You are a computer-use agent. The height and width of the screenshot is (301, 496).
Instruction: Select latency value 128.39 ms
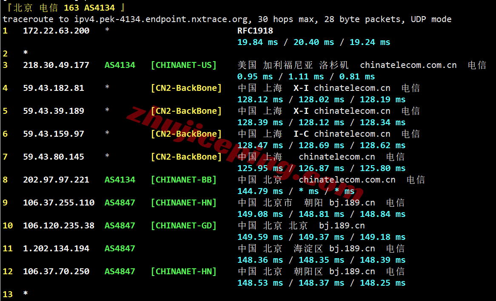click(x=260, y=123)
